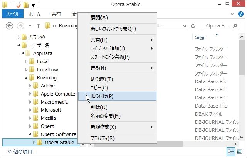Open the 新規作成(X) submenu
This screenshot has height=158, width=247.
click(117, 127)
